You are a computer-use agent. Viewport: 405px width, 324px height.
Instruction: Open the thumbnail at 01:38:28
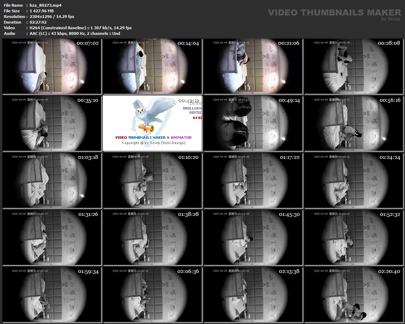pos(153,238)
